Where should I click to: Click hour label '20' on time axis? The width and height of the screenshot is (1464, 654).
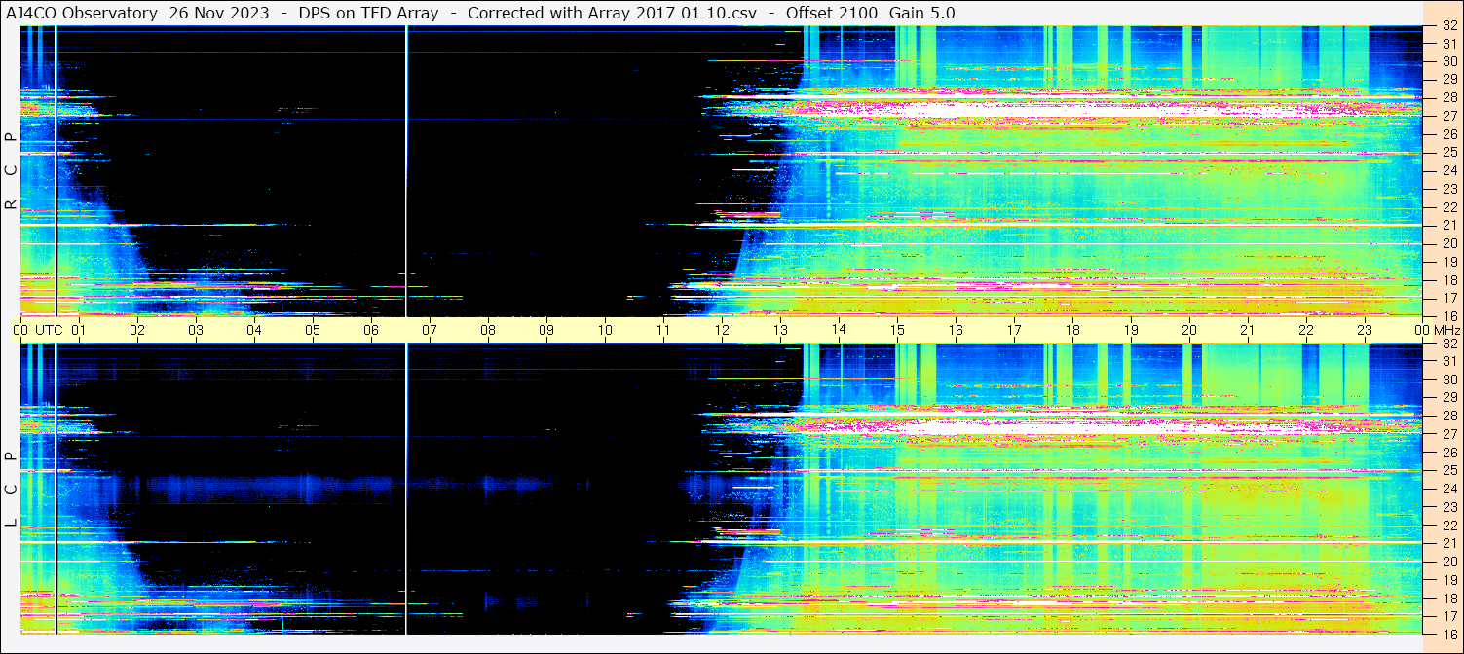tap(1189, 330)
